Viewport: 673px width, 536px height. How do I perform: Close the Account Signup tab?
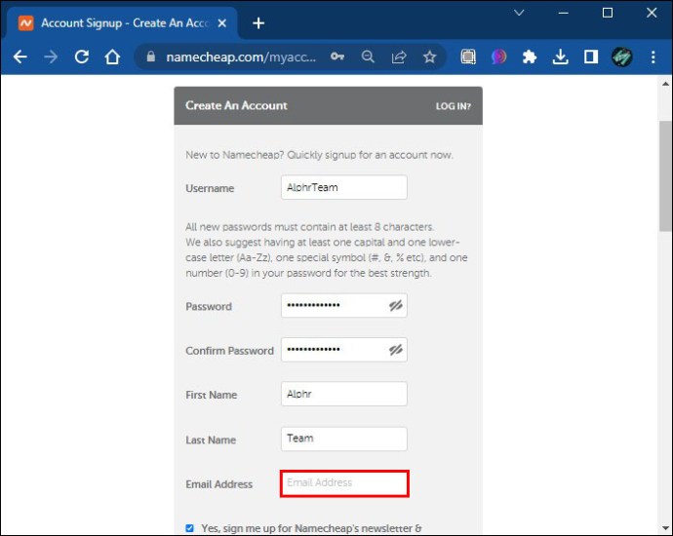click(222, 23)
